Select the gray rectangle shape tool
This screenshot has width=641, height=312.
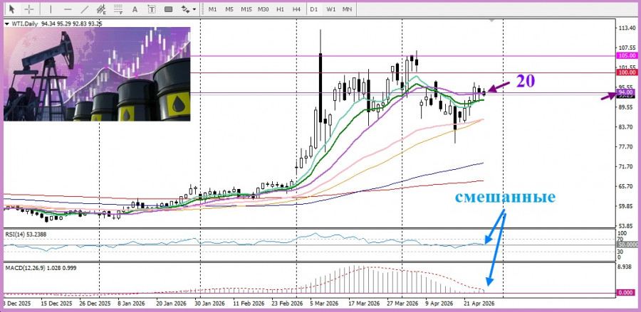click(168, 9)
